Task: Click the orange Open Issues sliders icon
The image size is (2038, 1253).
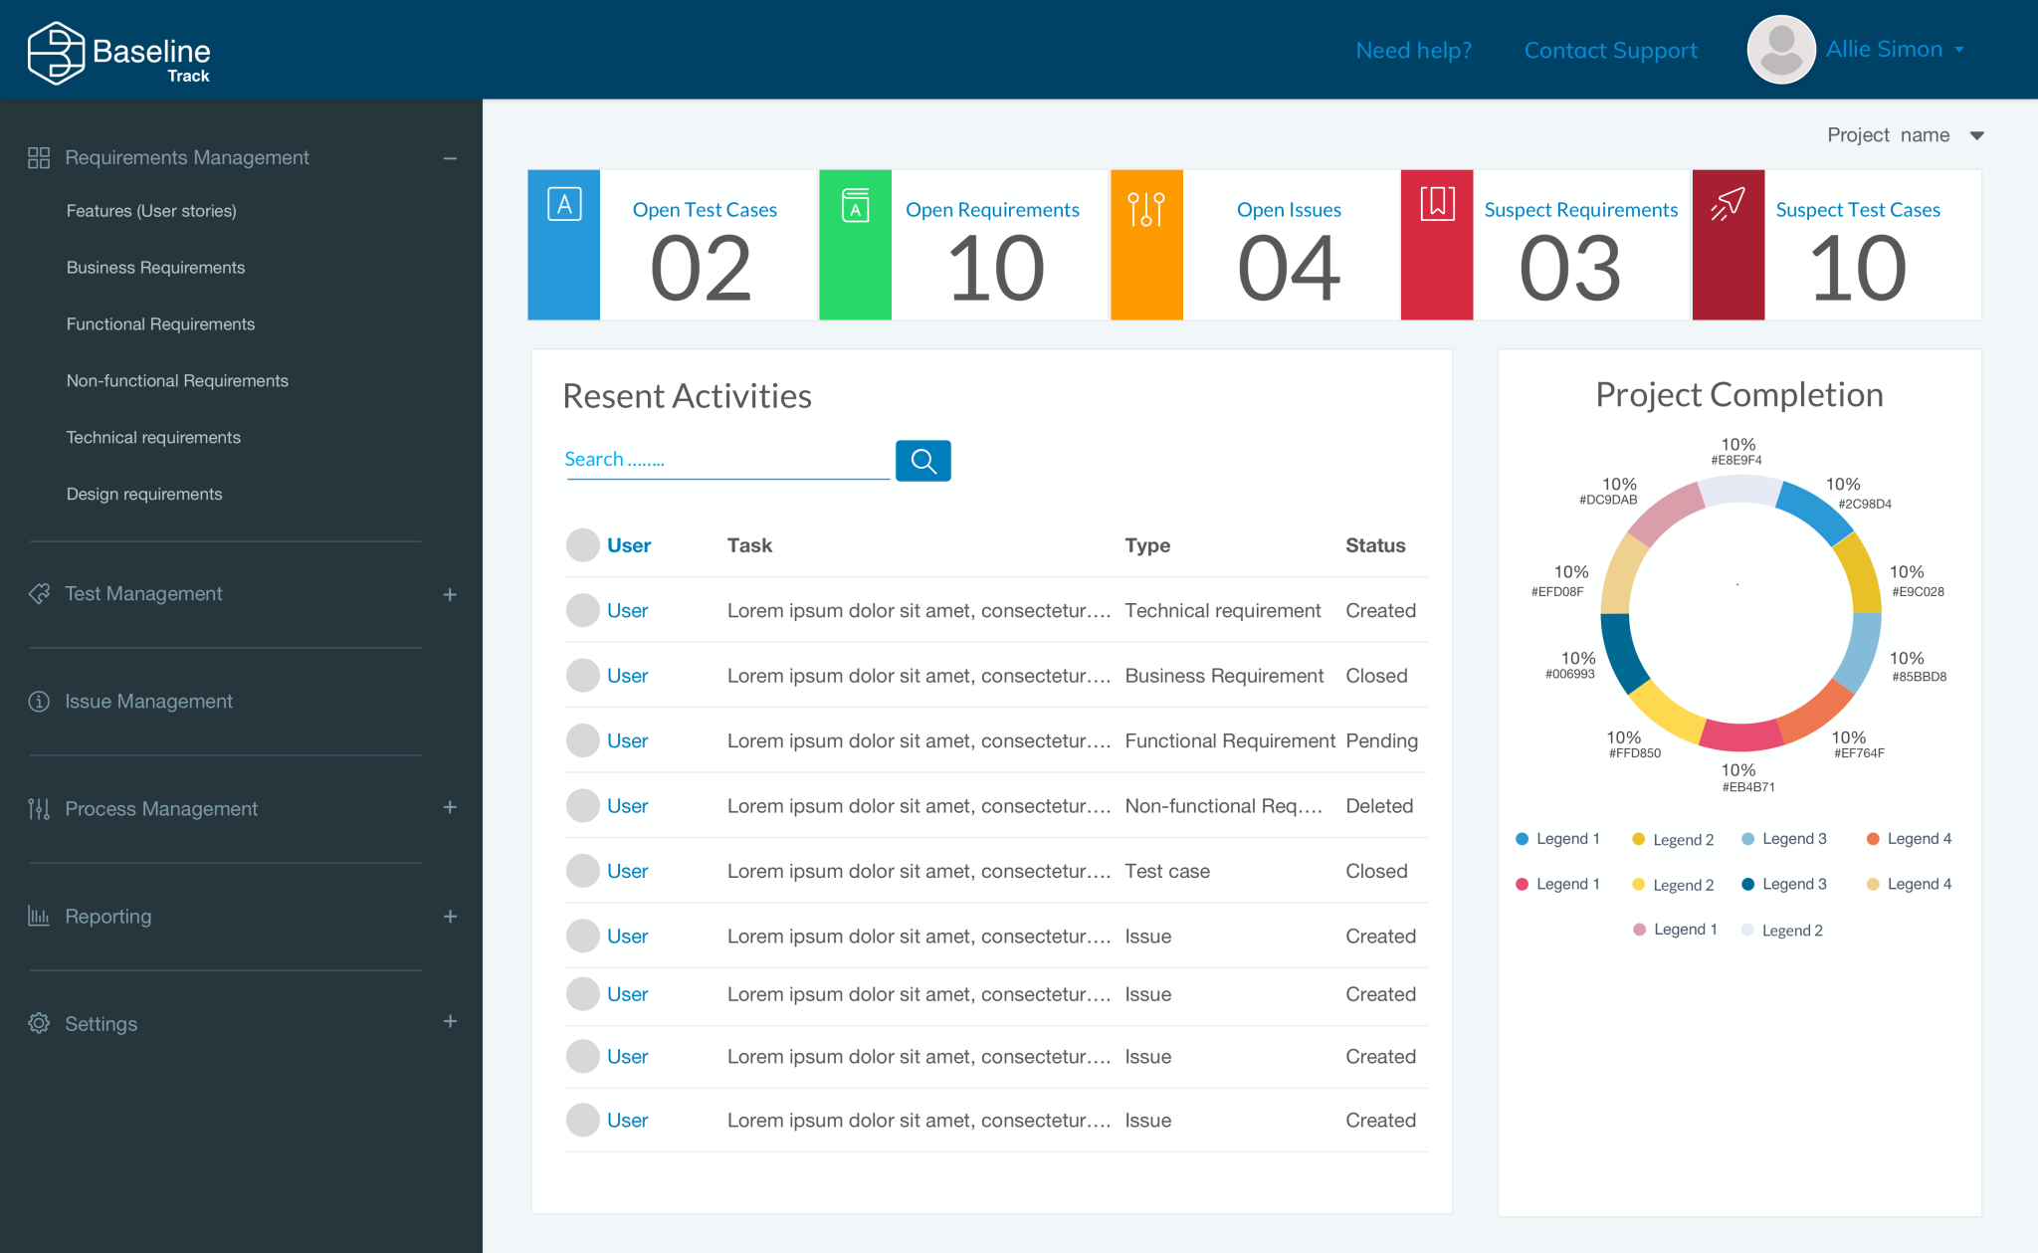Action: coord(1145,208)
